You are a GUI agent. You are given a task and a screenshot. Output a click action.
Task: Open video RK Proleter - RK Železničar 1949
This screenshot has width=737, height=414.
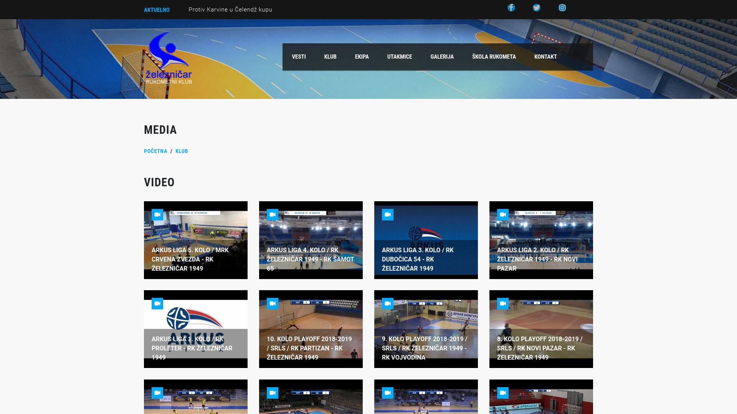196,329
